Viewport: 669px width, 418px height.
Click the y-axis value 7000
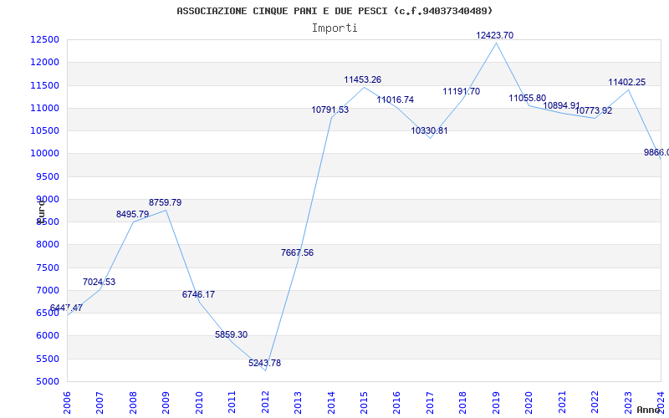[47, 290]
